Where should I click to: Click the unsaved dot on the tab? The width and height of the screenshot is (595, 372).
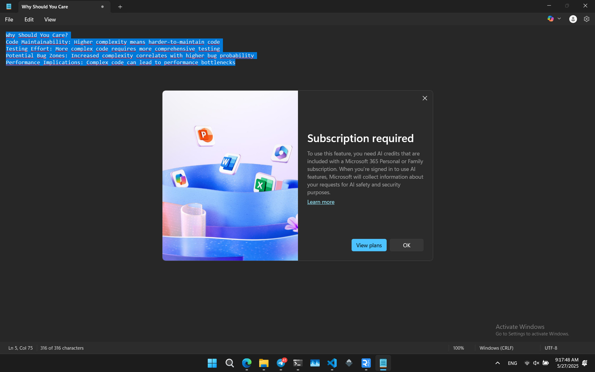pos(102,7)
